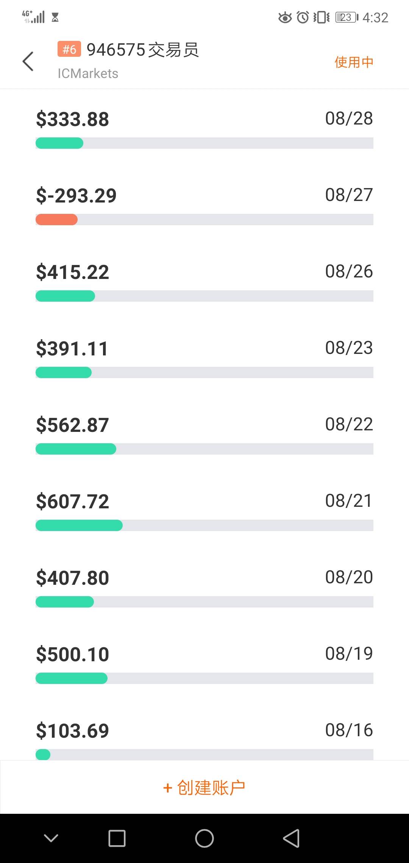This screenshot has height=863, width=409.
Task: Tap the #6 rank badge
Action: [69, 49]
